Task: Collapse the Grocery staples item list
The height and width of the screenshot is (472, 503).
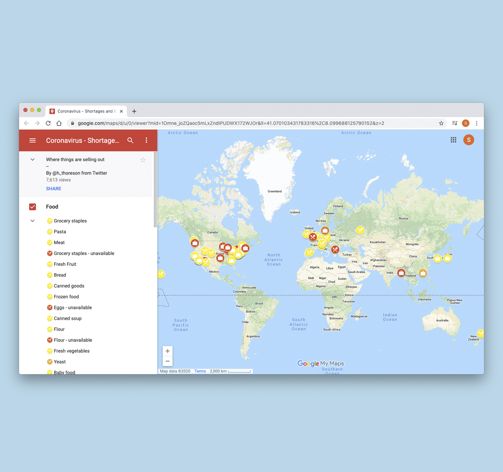Action: [32, 221]
